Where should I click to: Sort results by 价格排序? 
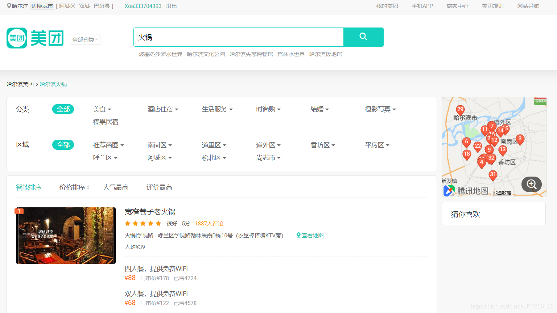point(74,187)
